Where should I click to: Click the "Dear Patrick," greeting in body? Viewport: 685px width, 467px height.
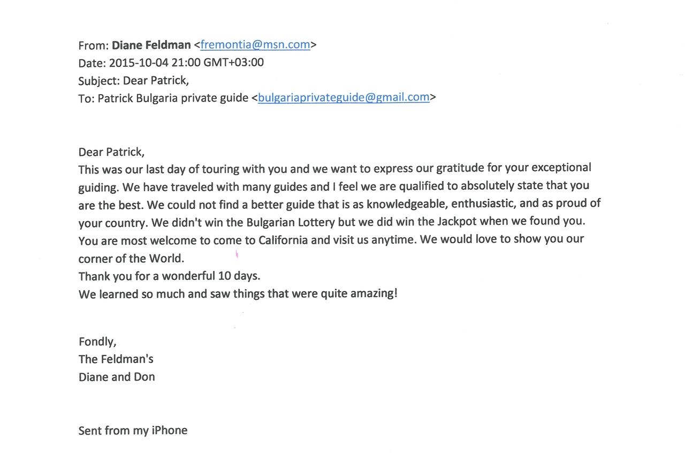[x=111, y=152]
